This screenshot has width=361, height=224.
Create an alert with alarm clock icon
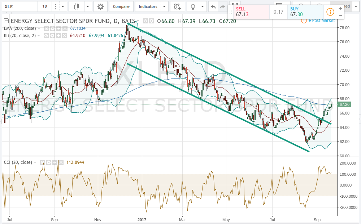coord(177,6)
